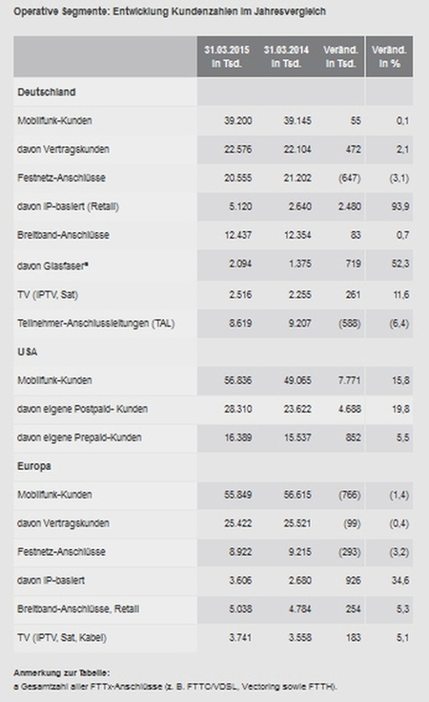Image resolution: width=429 pixels, height=702 pixels.
Task: Click the 31.03.2015 column header
Action: [227, 56]
